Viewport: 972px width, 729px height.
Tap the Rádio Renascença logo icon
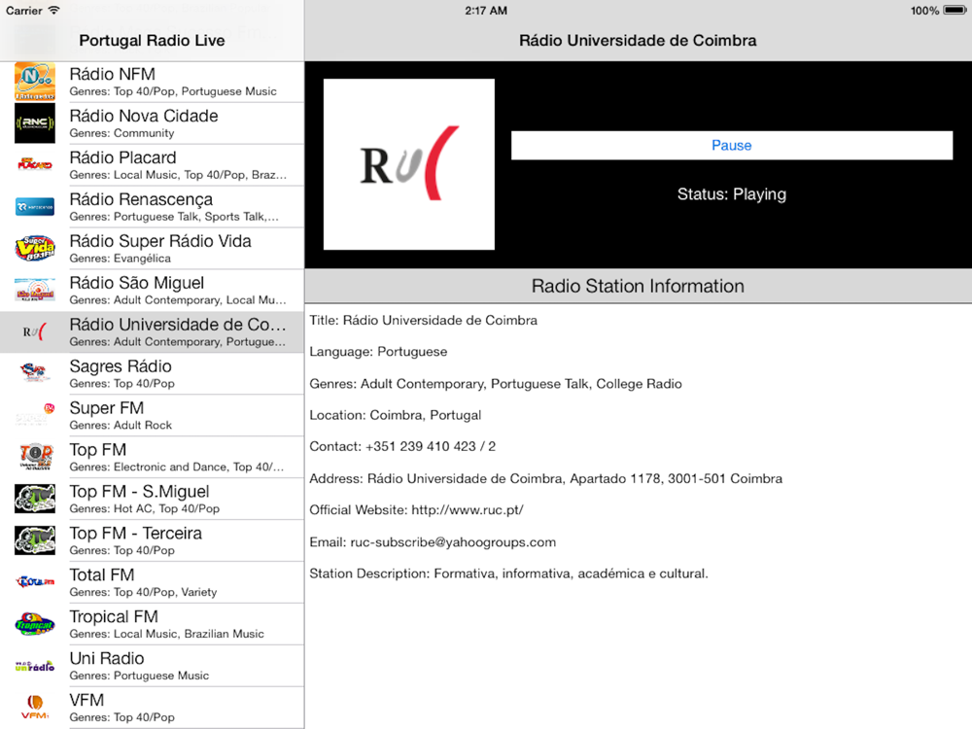35,206
